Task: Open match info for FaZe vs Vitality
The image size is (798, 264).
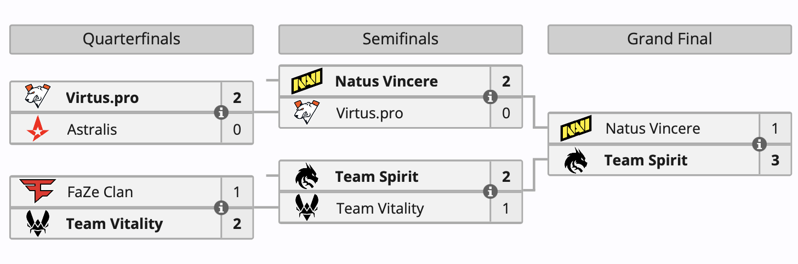Action: (x=221, y=208)
